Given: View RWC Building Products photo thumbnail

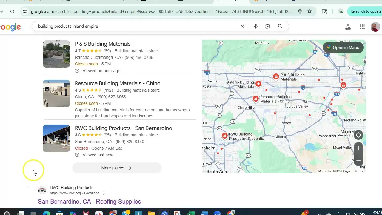Looking at the screenshot, I should (x=56, y=138).
